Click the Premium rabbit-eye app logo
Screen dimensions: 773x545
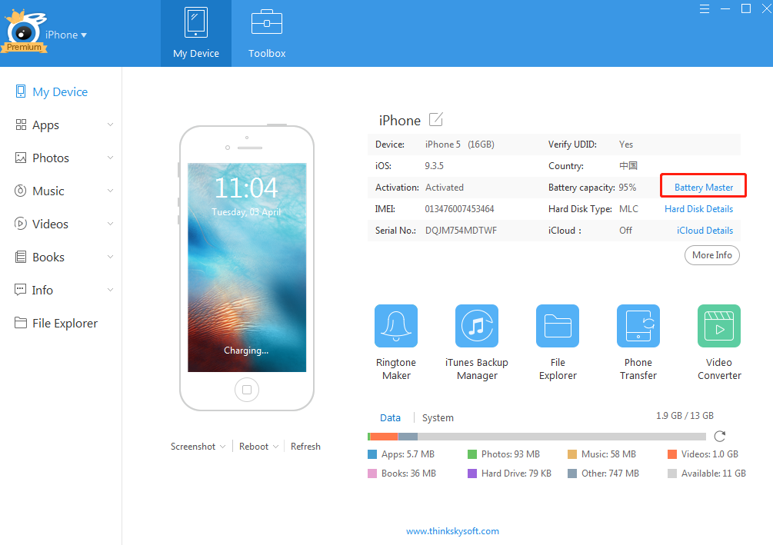(25, 31)
